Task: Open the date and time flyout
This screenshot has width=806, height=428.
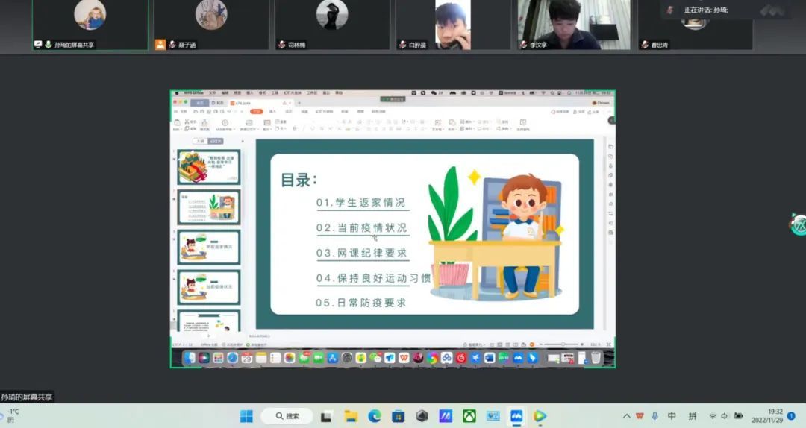Action: click(768, 415)
